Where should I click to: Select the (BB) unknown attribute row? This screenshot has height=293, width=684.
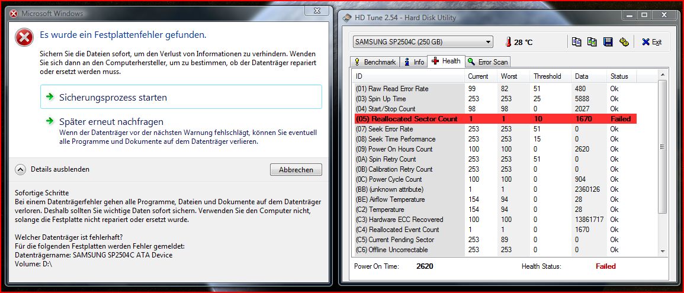coord(494,189)
